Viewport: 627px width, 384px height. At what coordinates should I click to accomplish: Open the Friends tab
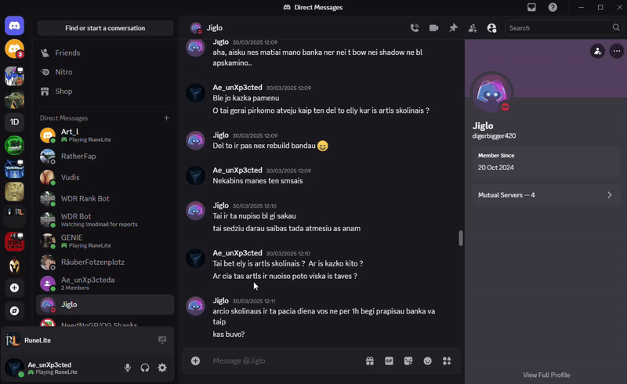[67, 53]
